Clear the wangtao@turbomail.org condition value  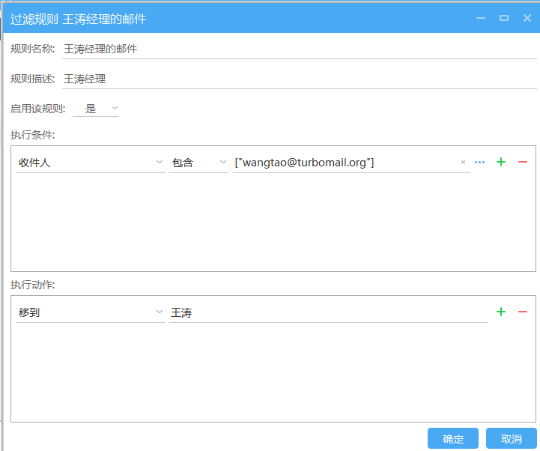(463, 162)
